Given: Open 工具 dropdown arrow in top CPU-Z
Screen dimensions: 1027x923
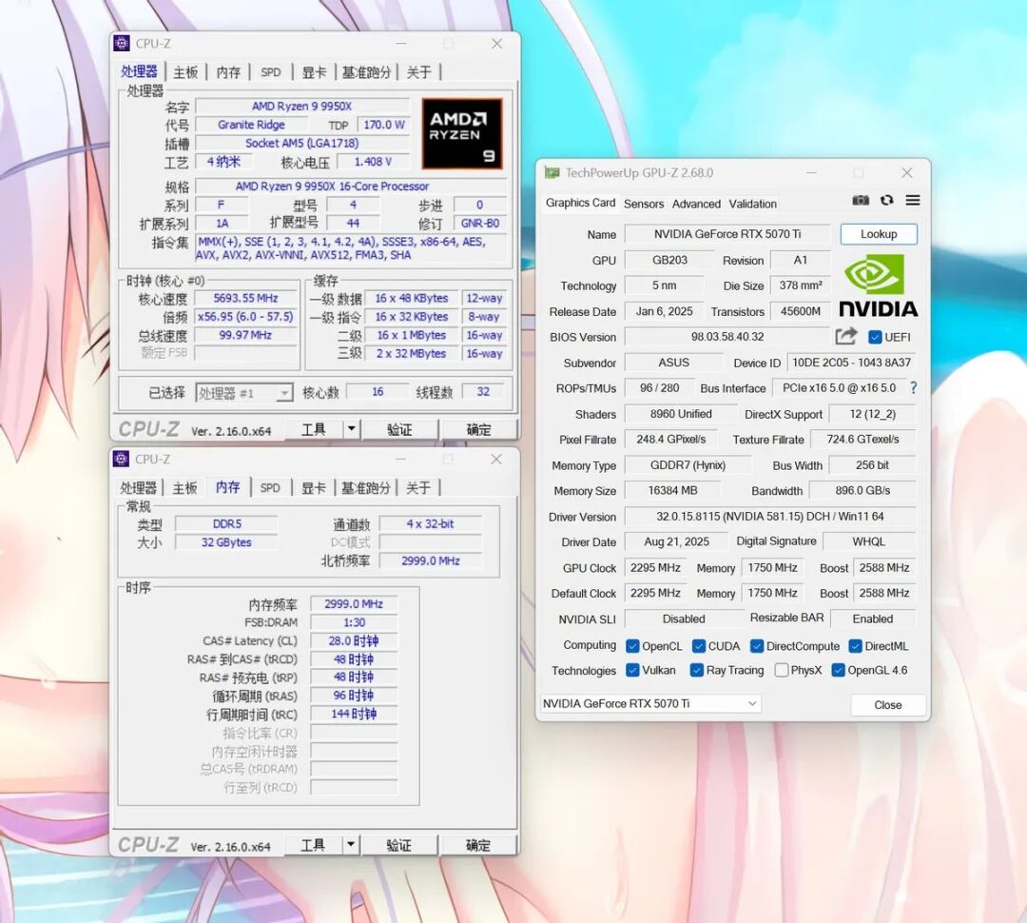Looking at the screenshot, I should 352,429.
